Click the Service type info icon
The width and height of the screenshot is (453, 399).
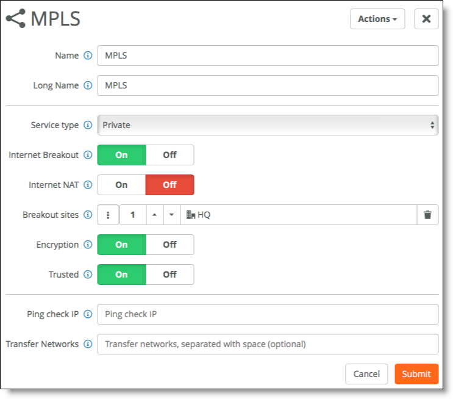(x=88, y=125)
